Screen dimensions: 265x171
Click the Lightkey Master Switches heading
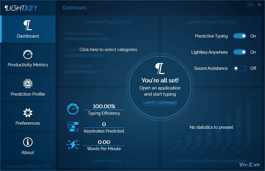click(x=211, y=22)
